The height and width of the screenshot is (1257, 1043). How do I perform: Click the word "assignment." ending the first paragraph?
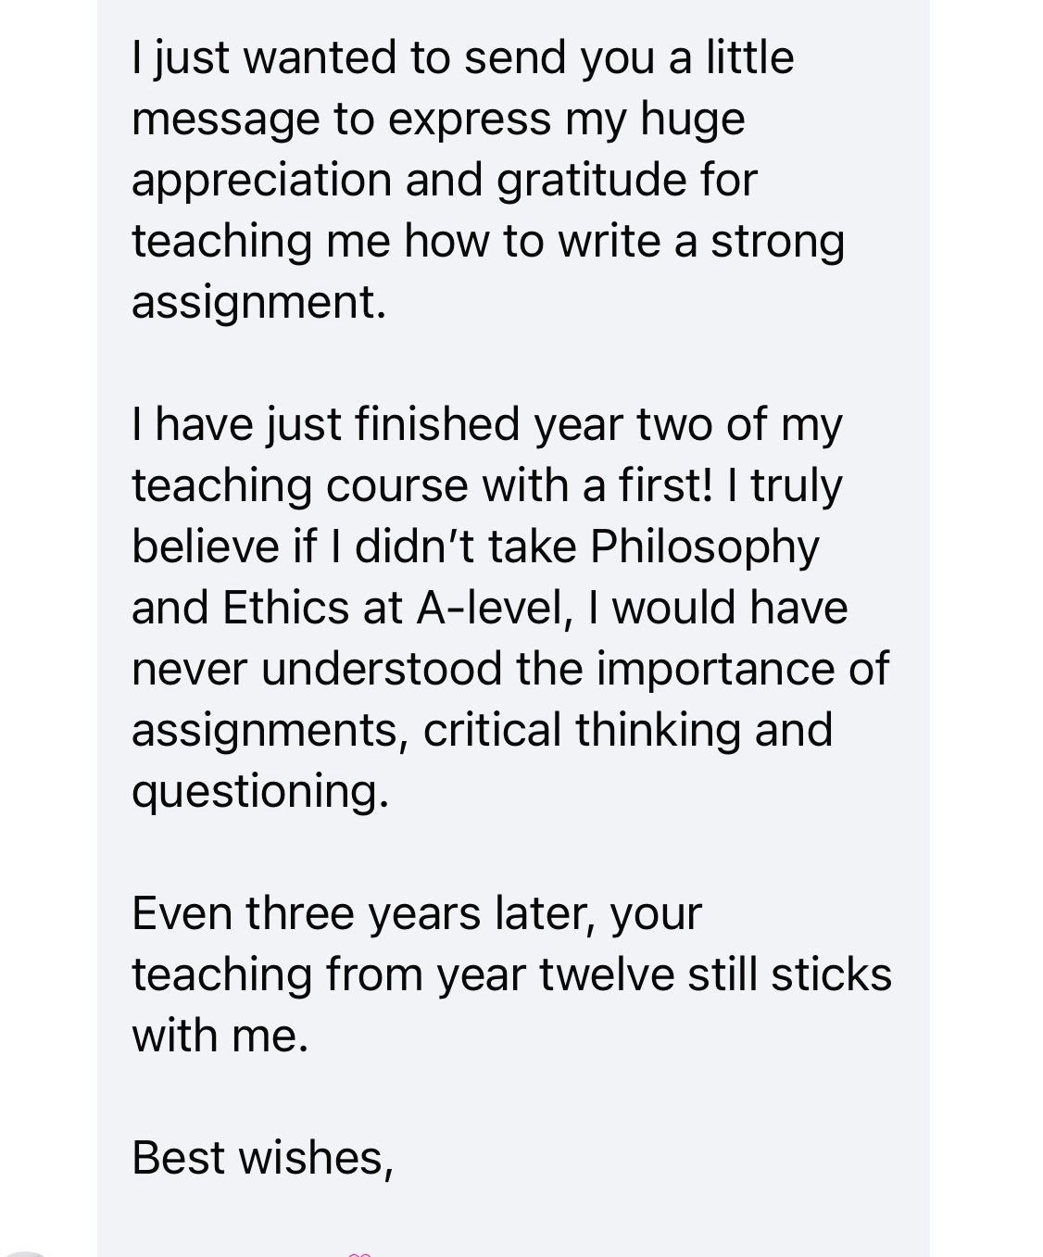(x=258, y=302)
